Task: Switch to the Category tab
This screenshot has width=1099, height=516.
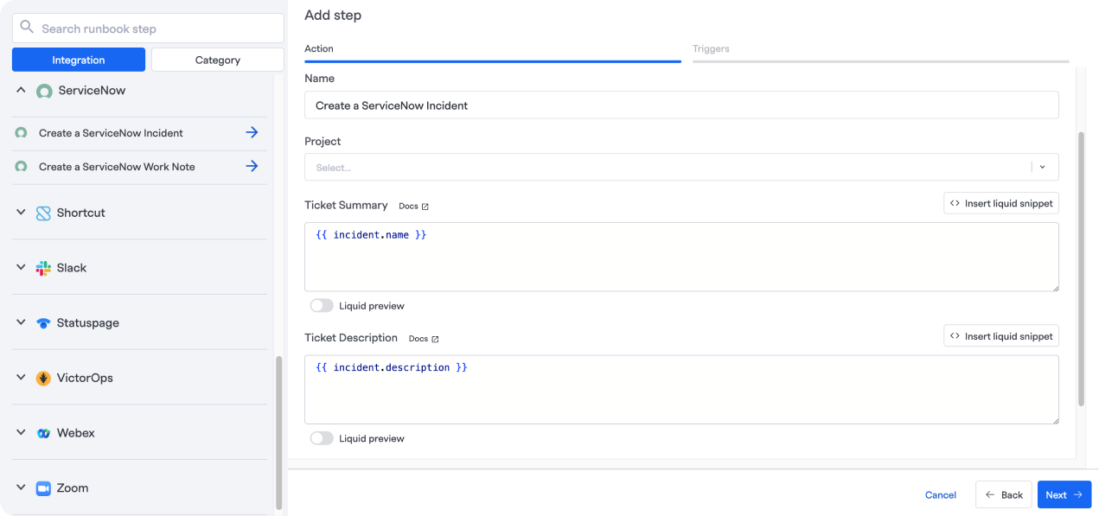Action: pyautogui.click(x=217, y=60)
